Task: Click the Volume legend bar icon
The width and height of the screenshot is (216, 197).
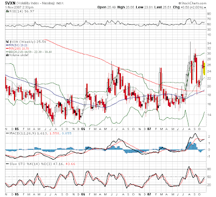Action: click(7, 55)
